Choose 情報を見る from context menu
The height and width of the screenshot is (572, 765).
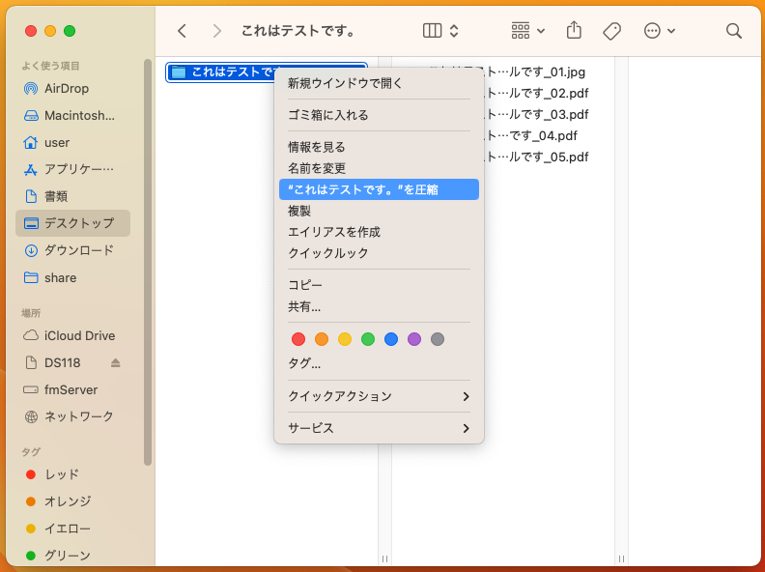click(x=379, y=147)
